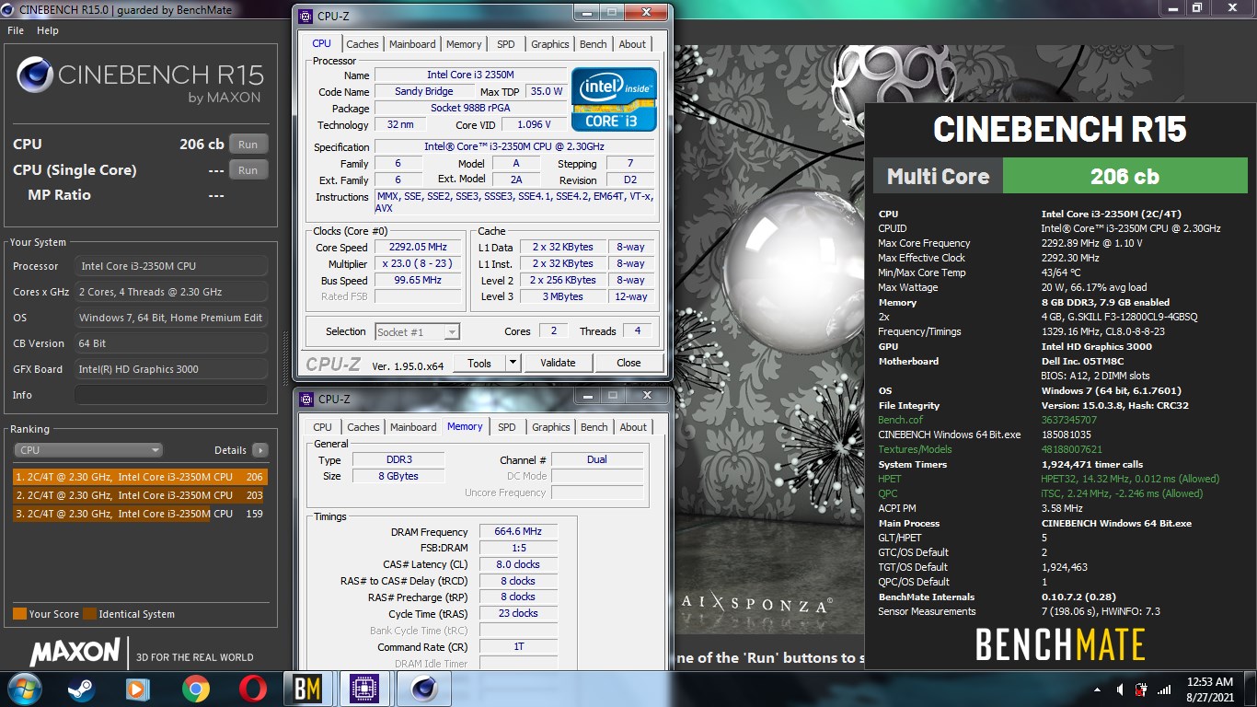Click the CAS# Latency value 8.0 clocks
Image resolution: width=1257 pixels, height=707 pixels.
519,564
